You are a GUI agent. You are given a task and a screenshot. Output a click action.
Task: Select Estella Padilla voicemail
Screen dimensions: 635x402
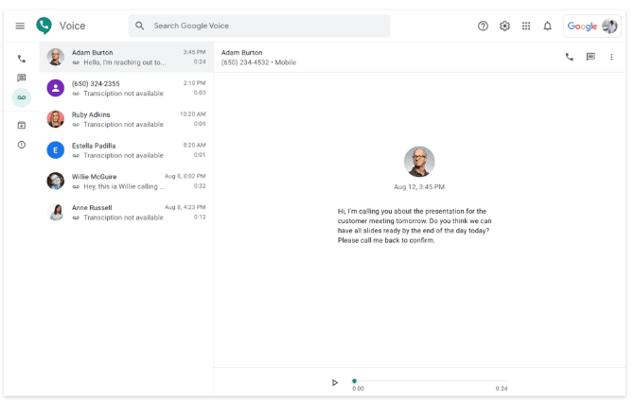tap(127, 150)
